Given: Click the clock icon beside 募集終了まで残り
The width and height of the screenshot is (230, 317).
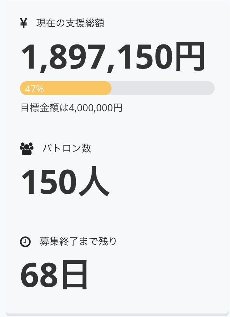Looking at the screenshot, I should coord(25,241).
